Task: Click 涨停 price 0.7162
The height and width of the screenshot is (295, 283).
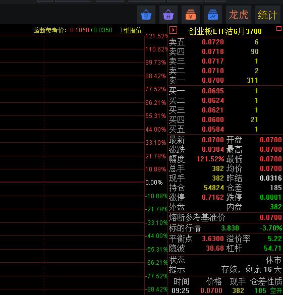Action: tap(213, 197)
